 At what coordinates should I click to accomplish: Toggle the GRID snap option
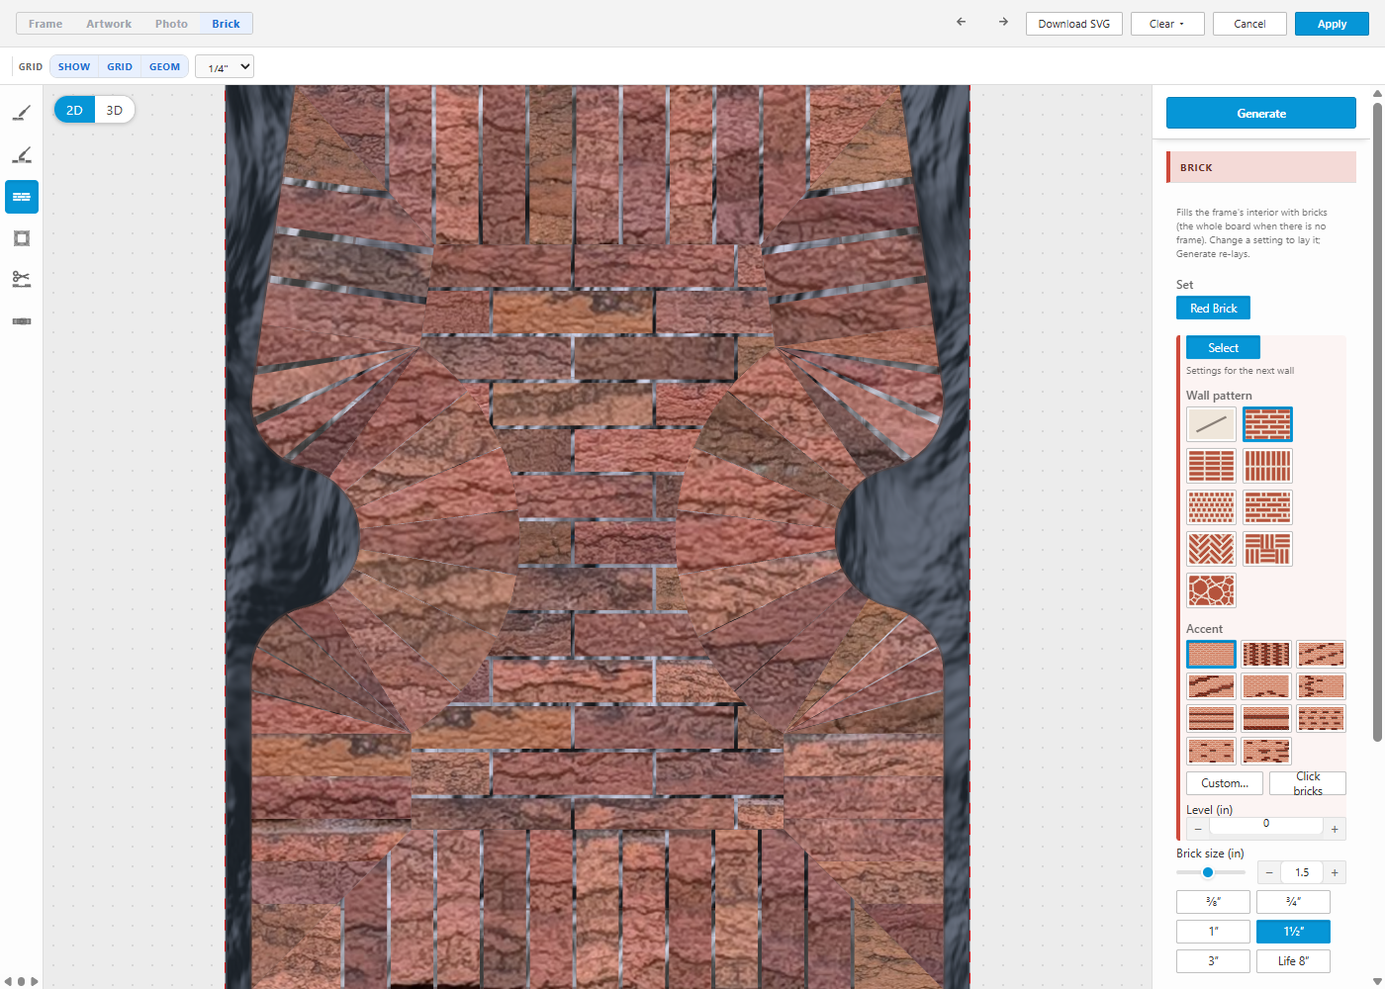pos(120,67)
